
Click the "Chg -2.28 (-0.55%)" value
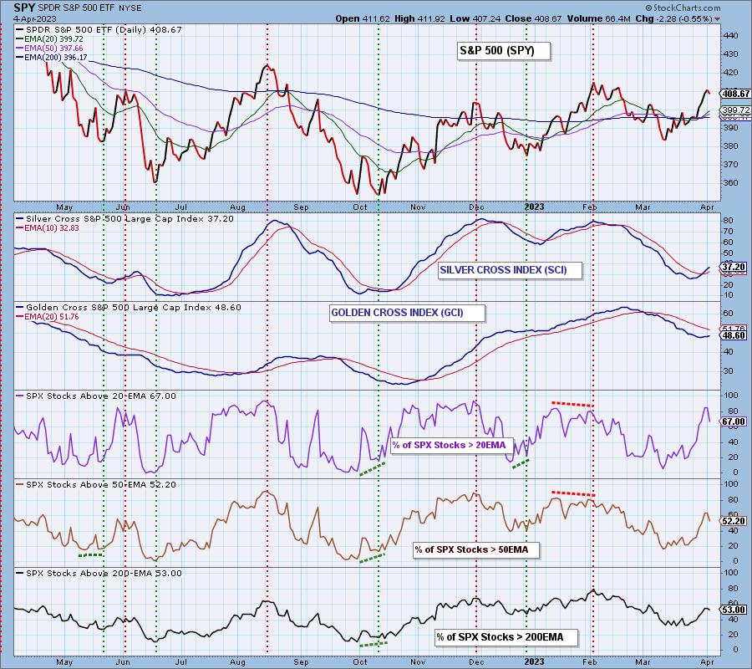click(673, 18)
